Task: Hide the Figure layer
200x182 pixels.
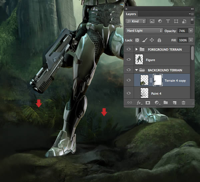Action: (129, 59)
